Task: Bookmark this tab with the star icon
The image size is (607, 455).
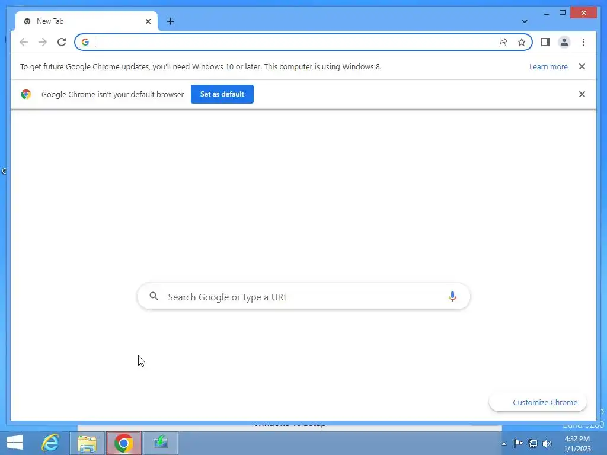Action: [522, 42]
